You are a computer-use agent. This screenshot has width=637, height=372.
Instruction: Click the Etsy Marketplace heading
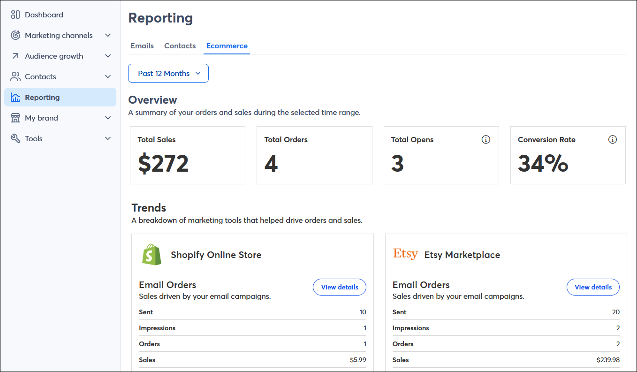[462, 255]
